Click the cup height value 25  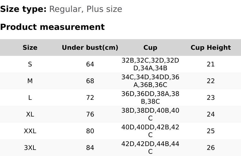[x=210, y=131]
